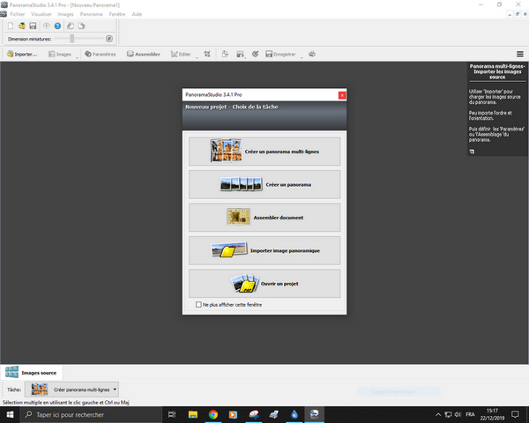Expand the Images dropdown arrow
529x423 pixels.
pos(78,57)
